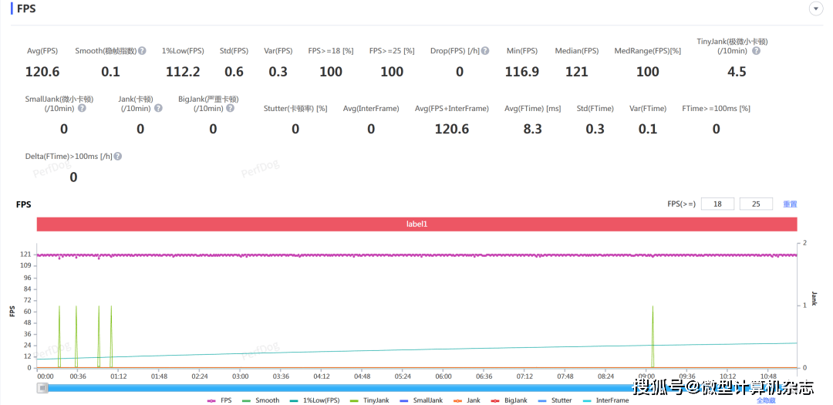
Task: Click help icon beside Drop(FPS) [/h]
Action: [x=485, y=51]
